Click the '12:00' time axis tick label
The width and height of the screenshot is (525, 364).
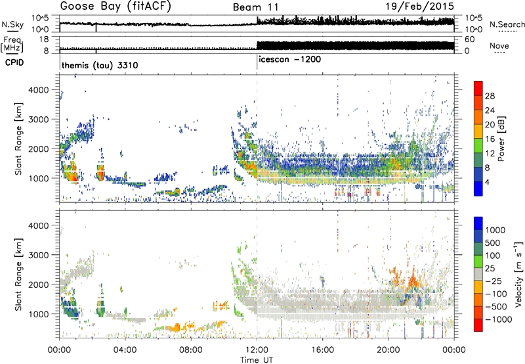pyautogui.click(x=257, y=350)
